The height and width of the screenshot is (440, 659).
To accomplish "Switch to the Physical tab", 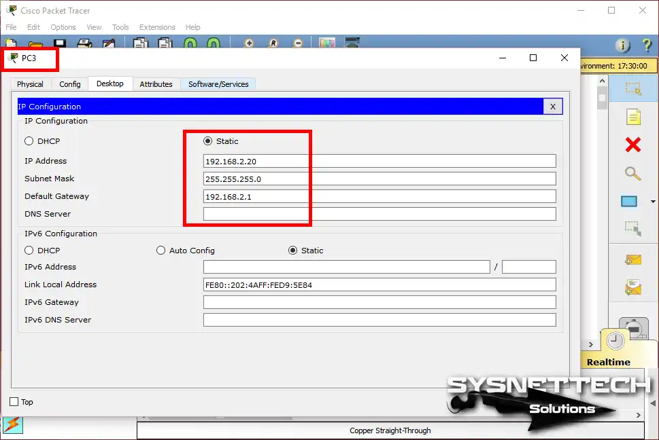I will tap(30, 84).
